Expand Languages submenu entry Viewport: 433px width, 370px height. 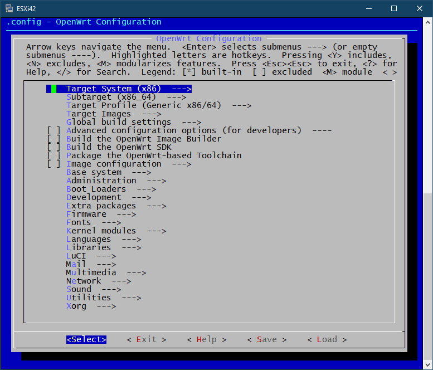coord(104,239)
